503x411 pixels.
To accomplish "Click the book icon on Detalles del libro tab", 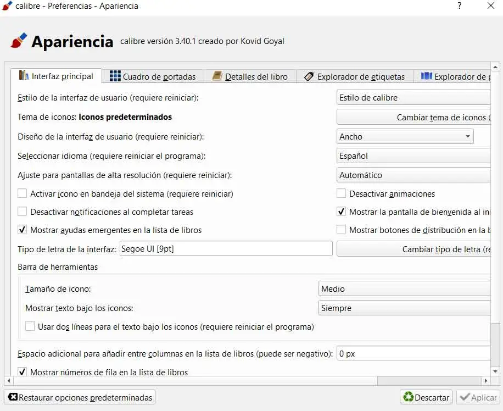I will pyautogui.click(x=217, y=76).
